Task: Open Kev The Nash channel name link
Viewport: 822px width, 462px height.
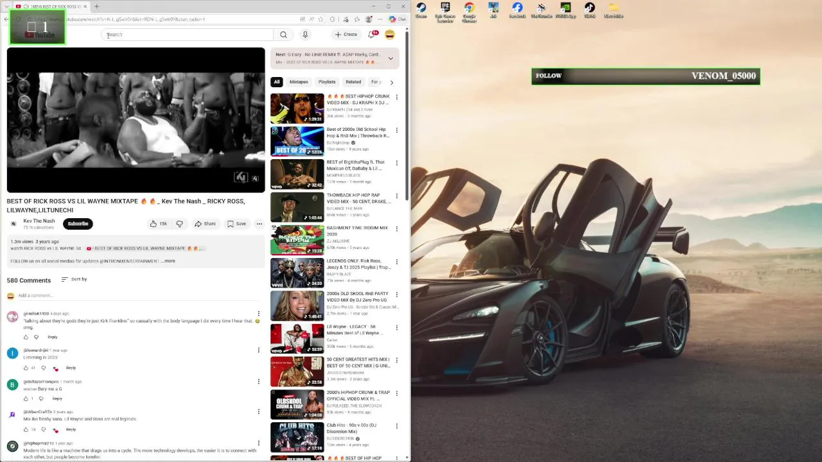Action: coord(39,221)
